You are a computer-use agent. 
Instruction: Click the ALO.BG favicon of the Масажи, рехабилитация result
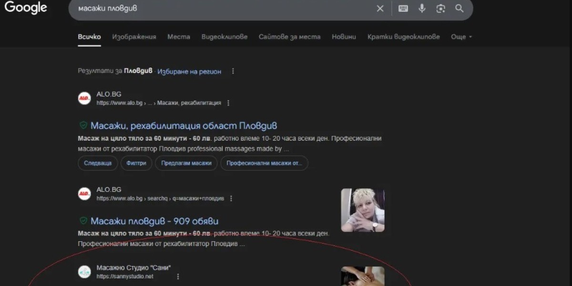pos(84,98)
